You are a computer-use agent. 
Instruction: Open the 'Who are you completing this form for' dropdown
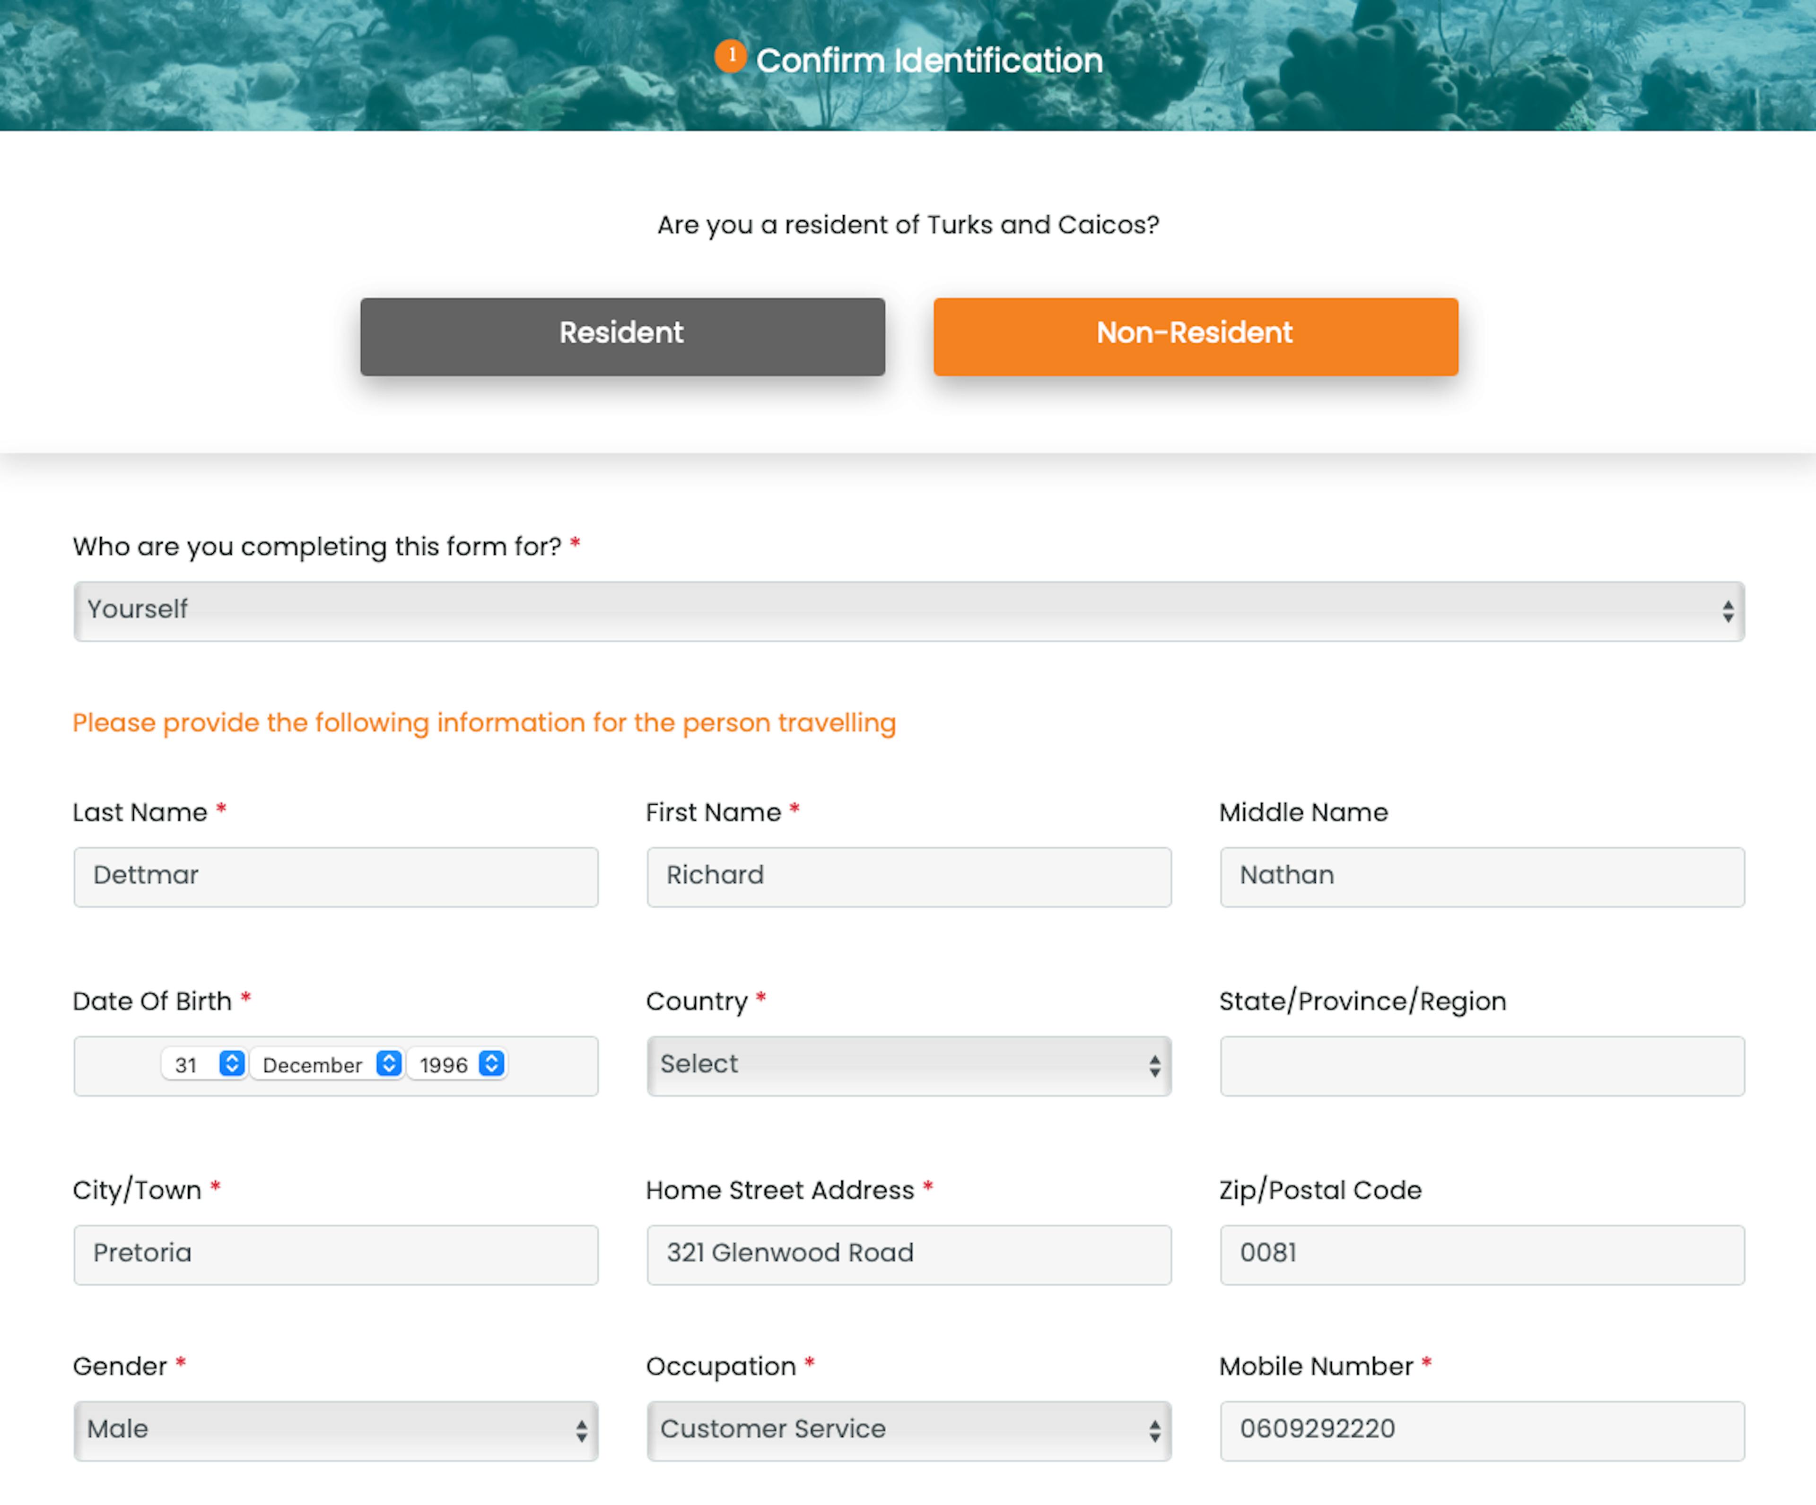tap(909, 611)
